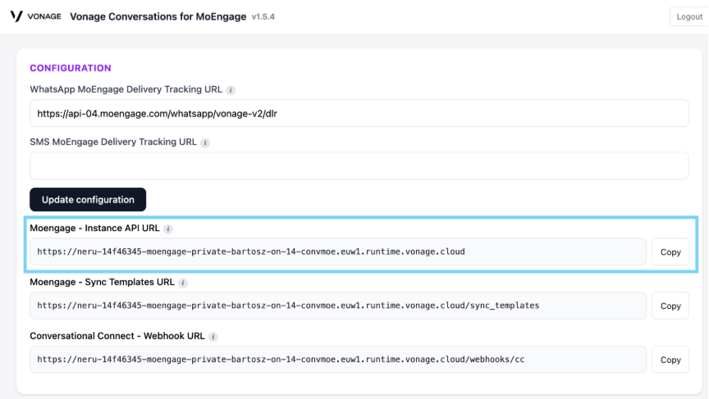Click the Moengage - Sync Templates URL label
The height and width of the screenshot is (399, 709).
pyautogui.click(x=103, y=282)
